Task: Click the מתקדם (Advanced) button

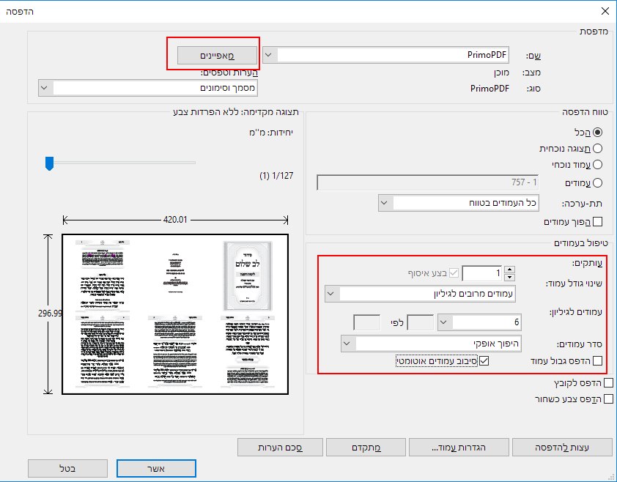Action: tap(366, 448)
